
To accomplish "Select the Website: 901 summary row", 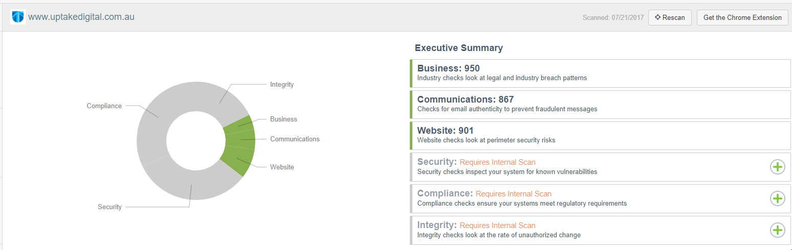I will 600,135.
